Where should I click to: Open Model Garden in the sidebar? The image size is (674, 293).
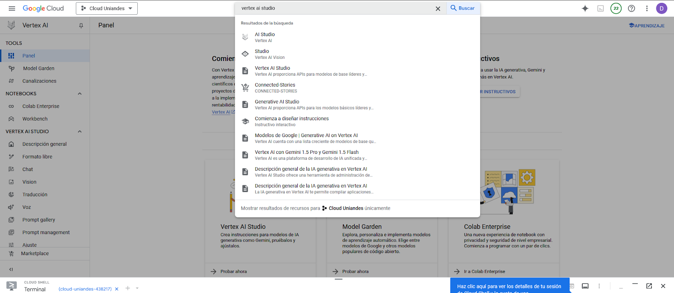pyautogui.click(x=45, y=68)
